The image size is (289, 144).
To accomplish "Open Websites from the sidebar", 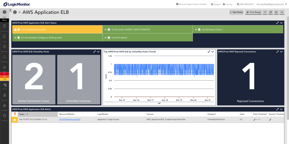I will 5,48.
